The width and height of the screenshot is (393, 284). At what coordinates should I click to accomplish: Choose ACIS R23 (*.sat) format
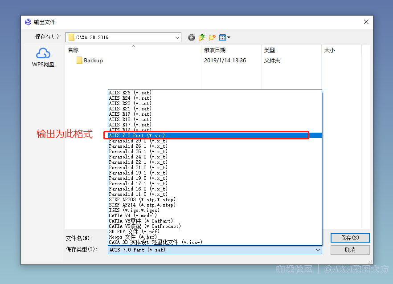point(215,103)
